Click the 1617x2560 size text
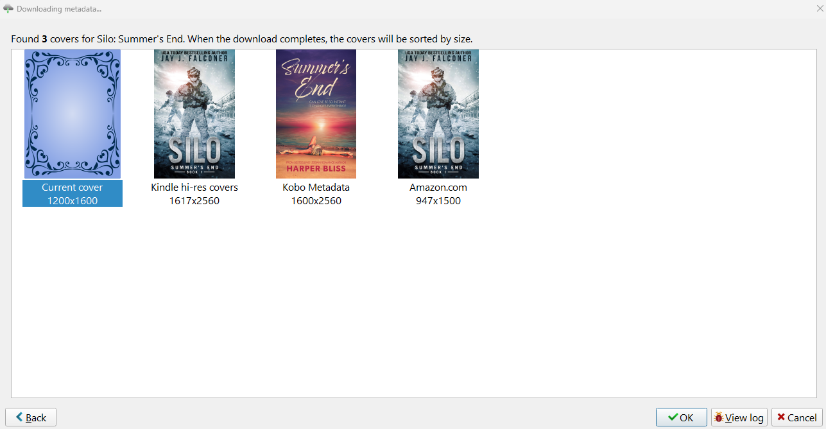This screenshot has width=826, height=429. click(194, 201)
